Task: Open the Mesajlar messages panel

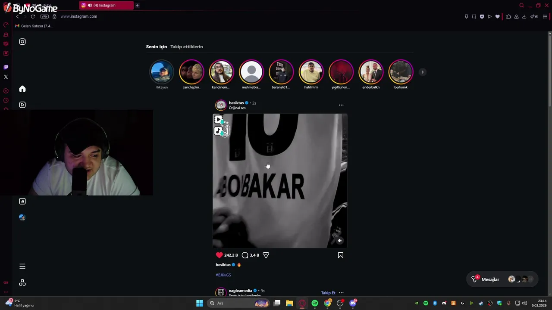Action: tap(502, 279)
